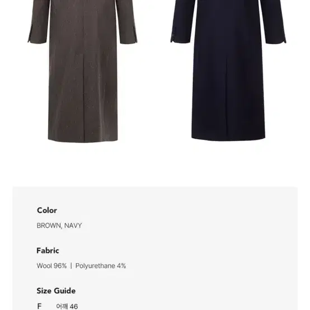Select the F size label

coord(39,306)
